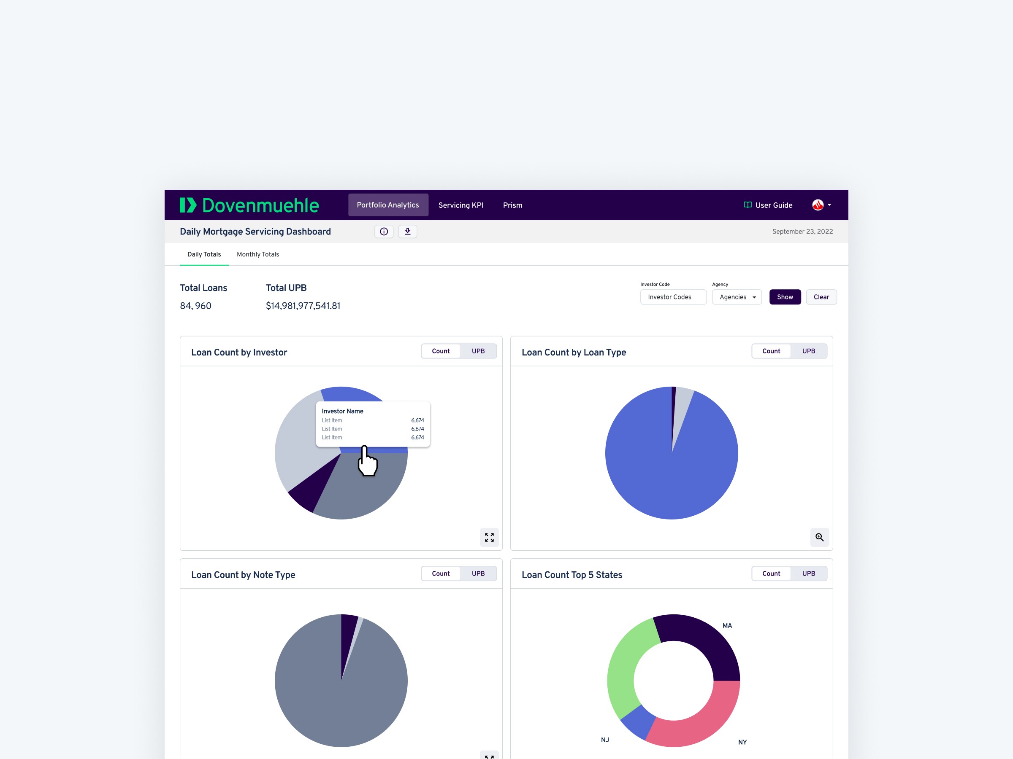The image size is (1013, 759).
Task: Click the Show button to apply filters
Action: coord(785,296)
